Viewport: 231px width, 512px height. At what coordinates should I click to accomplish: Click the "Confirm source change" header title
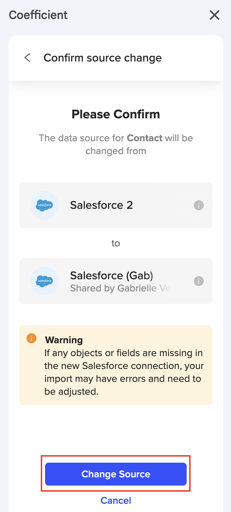point(103,58)
